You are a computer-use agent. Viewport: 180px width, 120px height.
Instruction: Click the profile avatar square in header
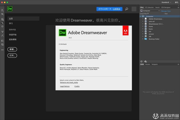(x=134, y=9)
